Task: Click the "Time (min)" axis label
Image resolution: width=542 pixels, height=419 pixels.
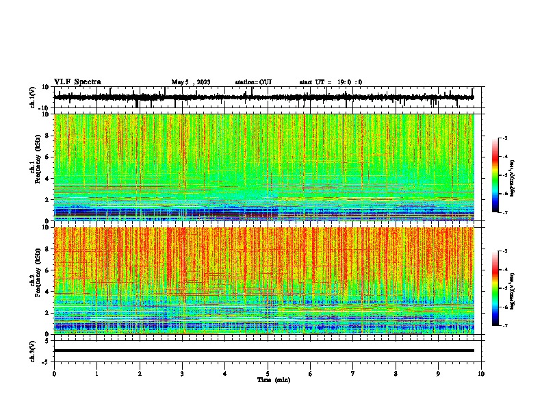Action: pyautogui.click(x=274, y=380)
